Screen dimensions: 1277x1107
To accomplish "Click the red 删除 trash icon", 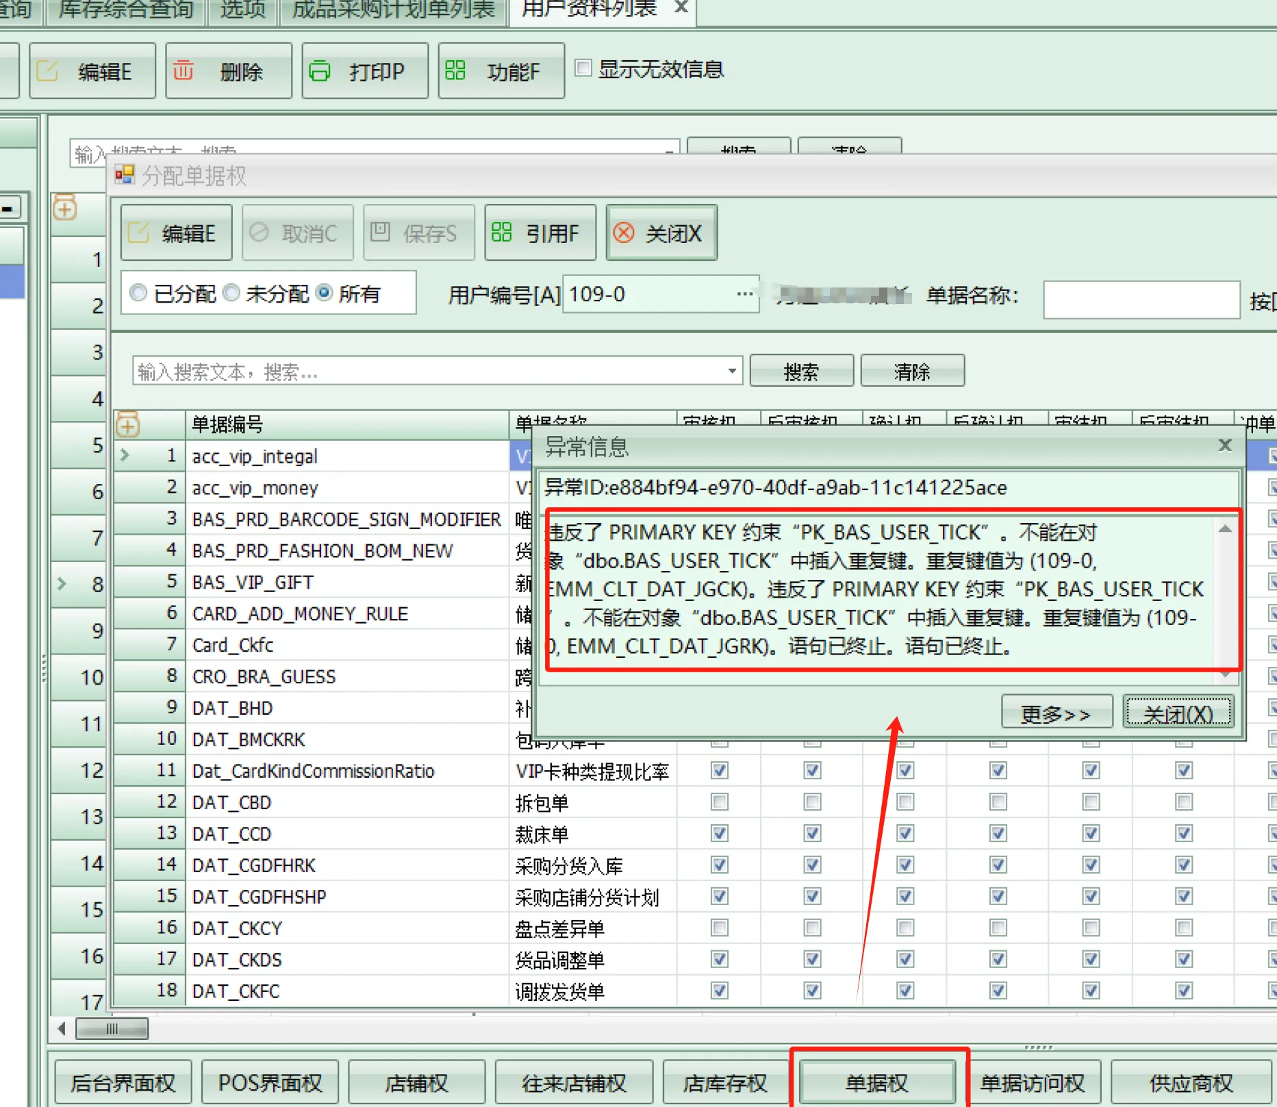I will click(184, 71).
